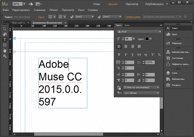
Task: Click the Текст link in control bar
Action: click(x=41, y=17)
